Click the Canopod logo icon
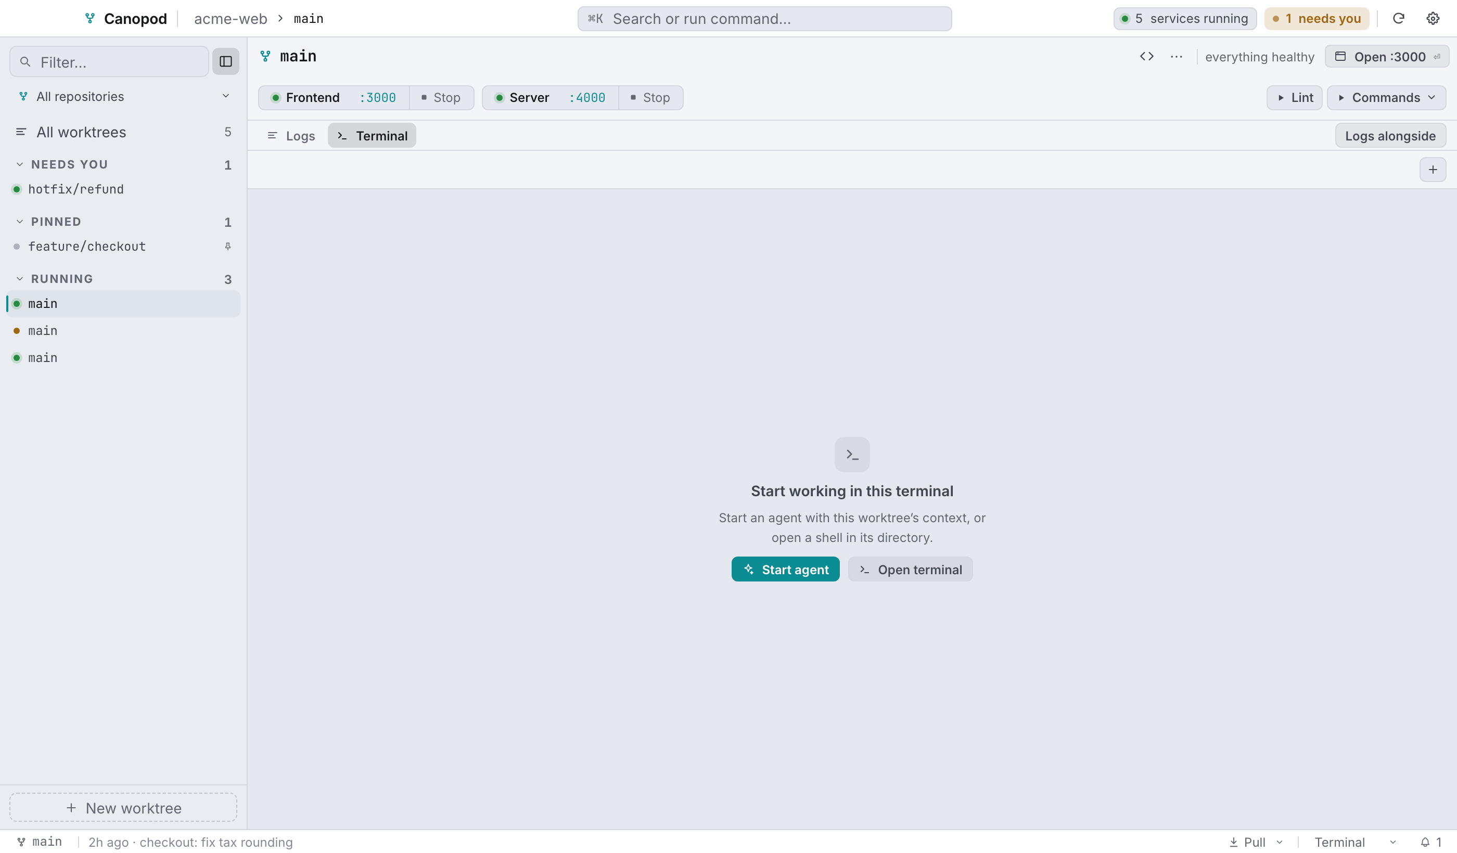The image size is (1457, 853). pos(90,19)
